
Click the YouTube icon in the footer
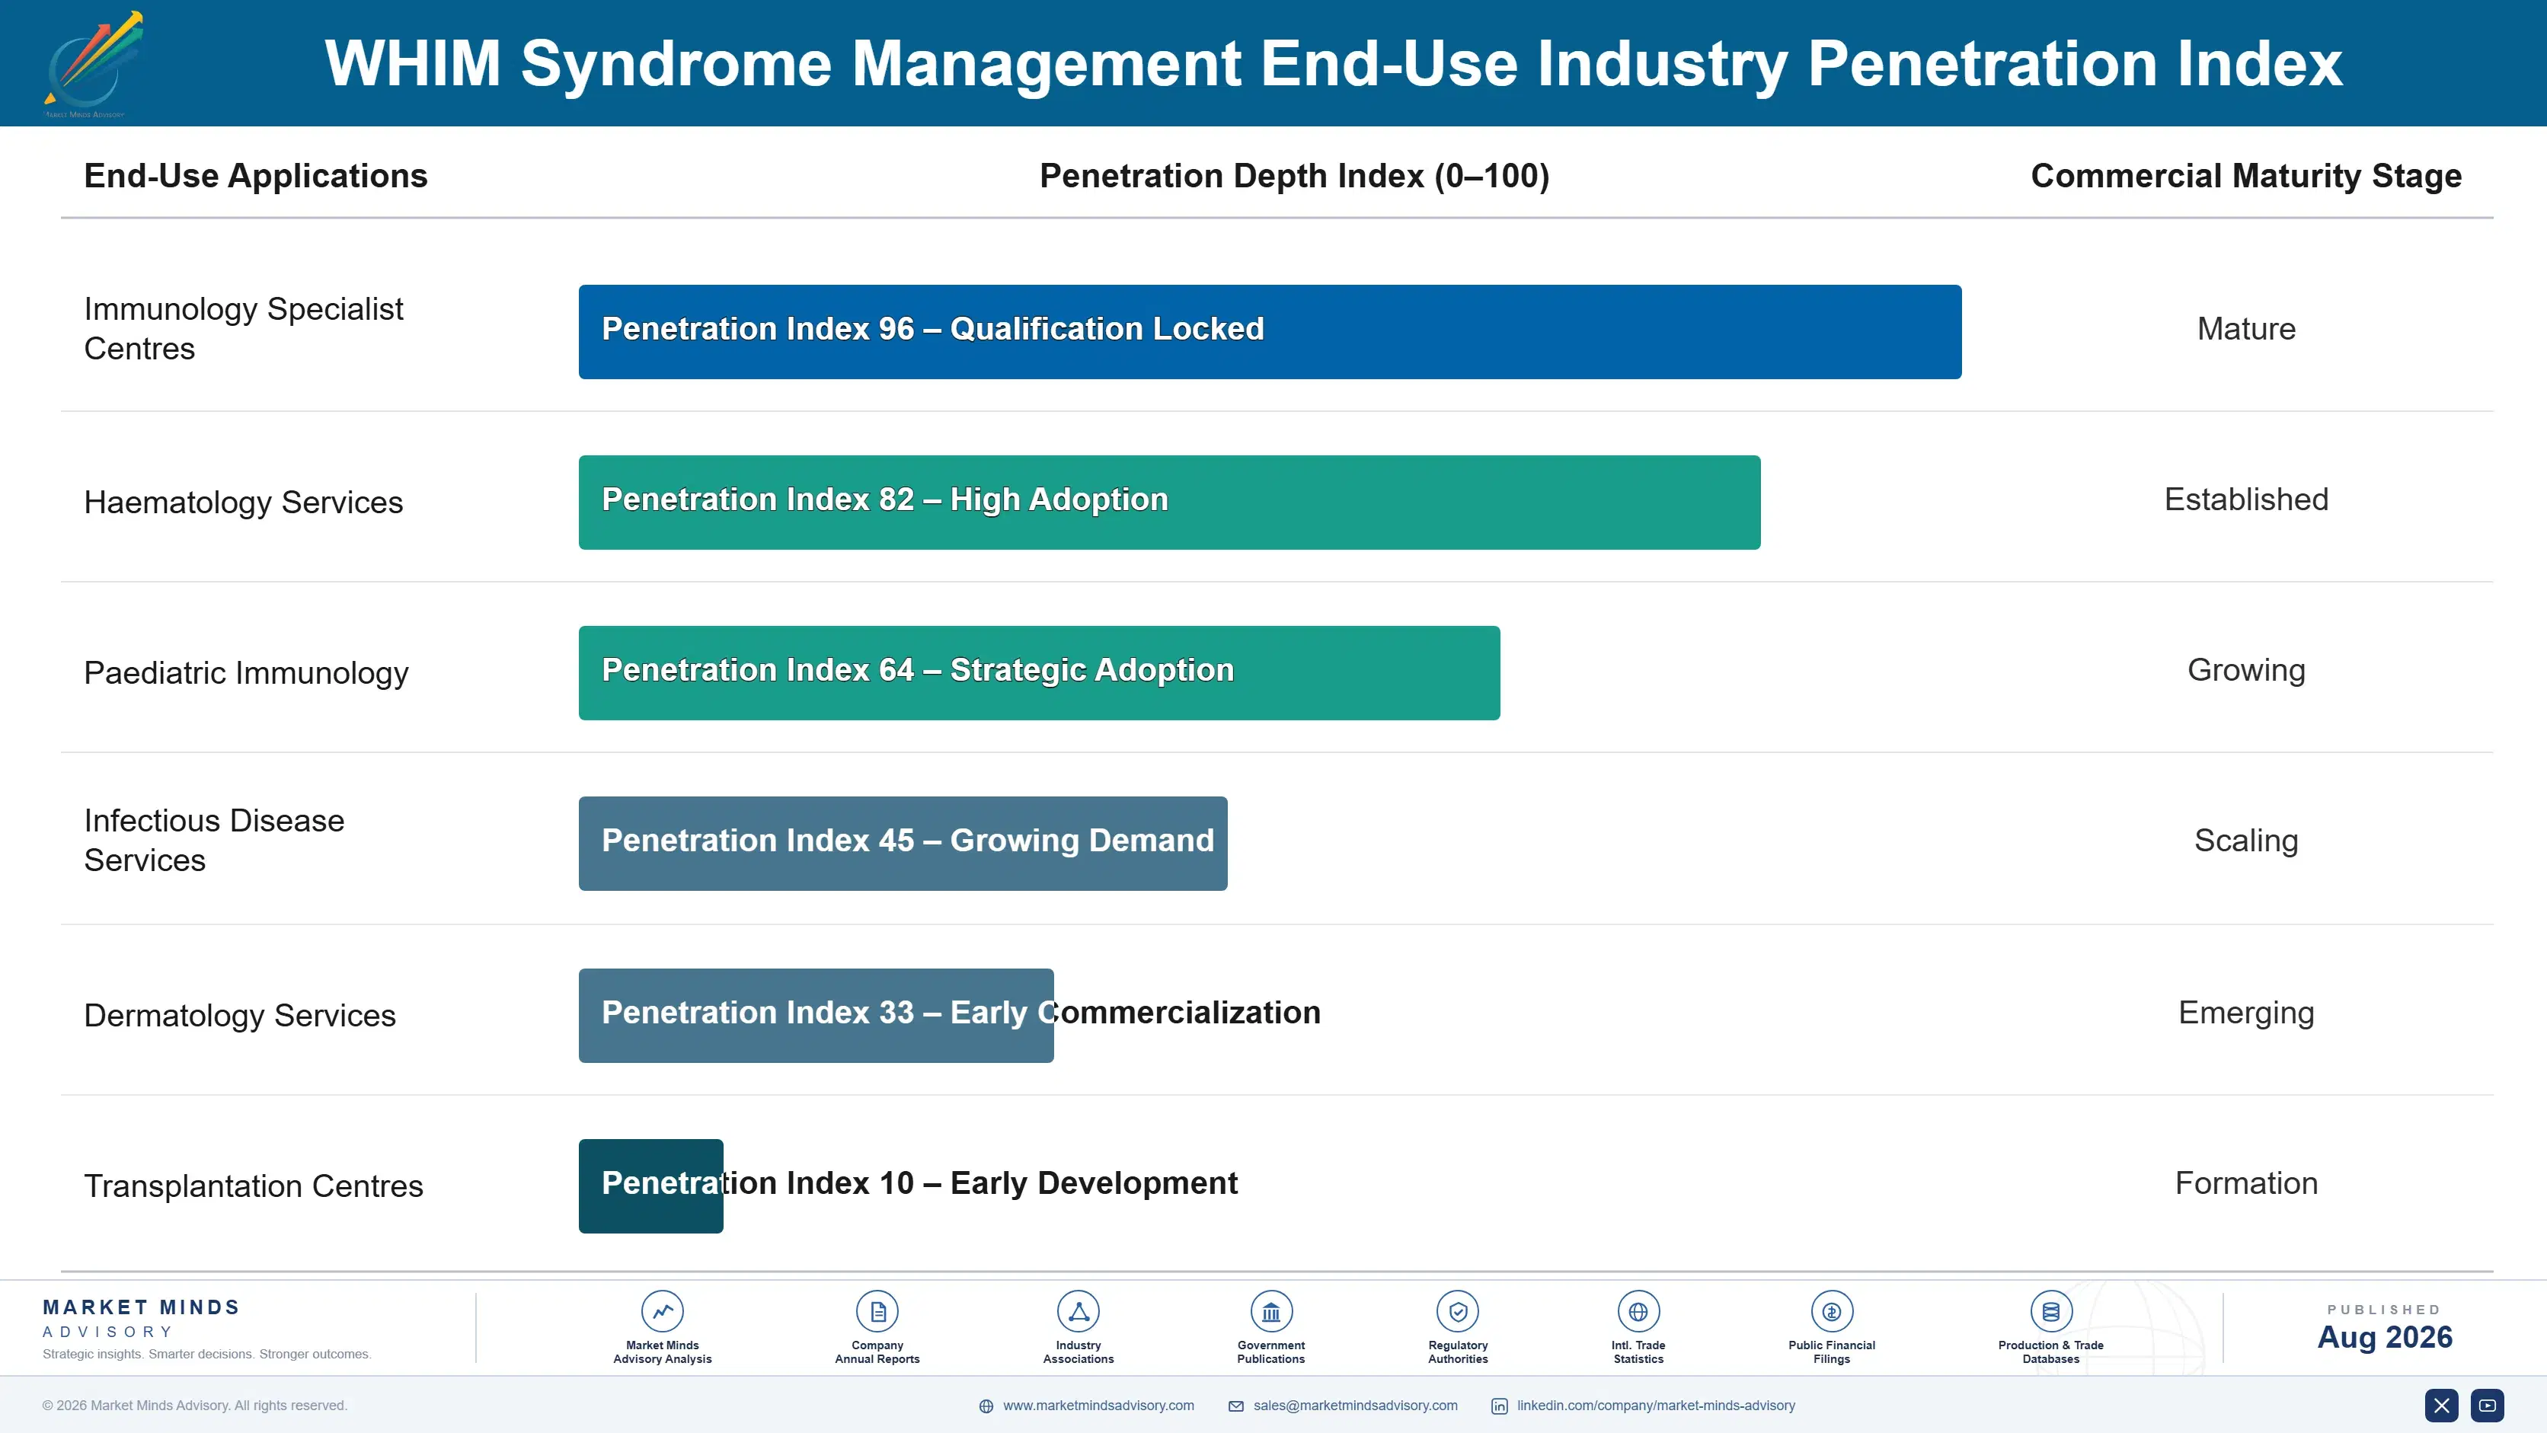tap(2488, 1406)
